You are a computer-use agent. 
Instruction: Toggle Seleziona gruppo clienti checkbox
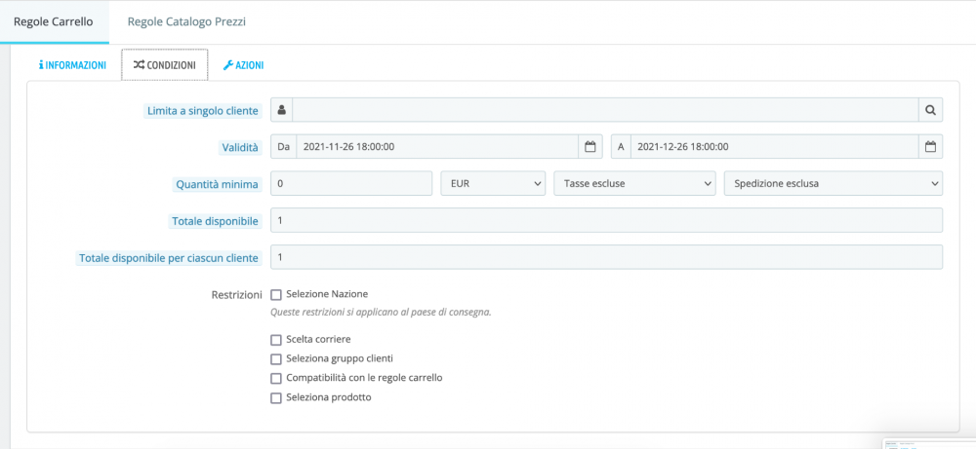(x=276, y=359)
